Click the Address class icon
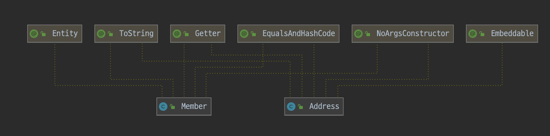The width and height of the screenshot is (550, 136). pyautogui.click(x=291, y=107)
